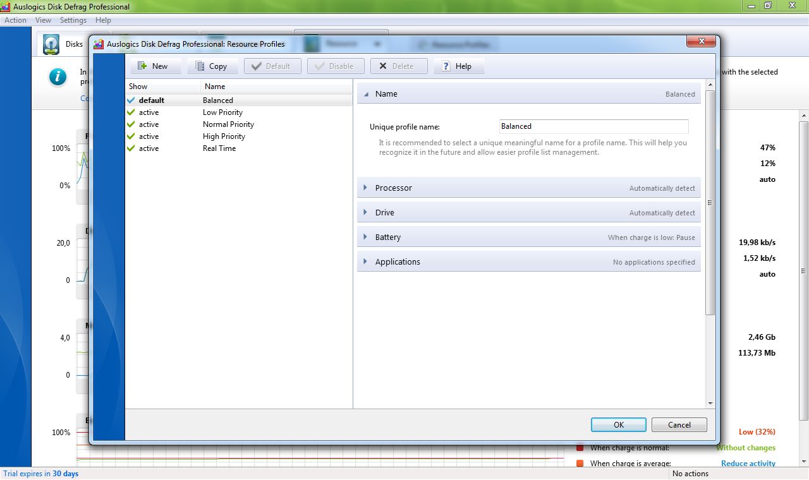Click the dialog's scrollbar up arrow
The image size is (809, 480).
coord(710,85)
